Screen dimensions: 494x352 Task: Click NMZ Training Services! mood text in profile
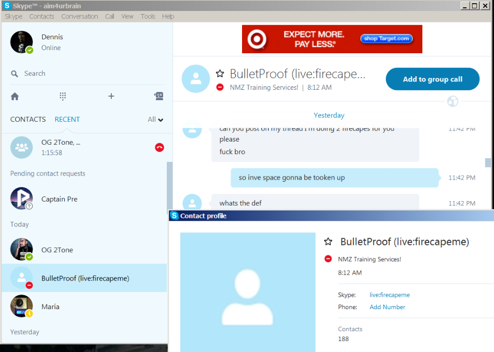point(370,259)
